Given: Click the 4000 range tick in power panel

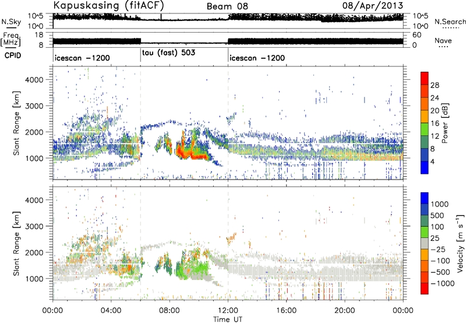Looking at the screenshot, I should coord(34,80).
